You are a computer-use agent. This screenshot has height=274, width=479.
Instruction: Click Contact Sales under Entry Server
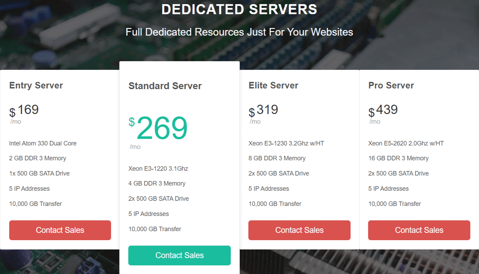click(x=60, y=230)
